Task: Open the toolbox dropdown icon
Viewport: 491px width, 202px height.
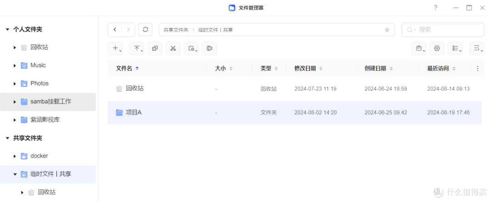Action: 419,48
